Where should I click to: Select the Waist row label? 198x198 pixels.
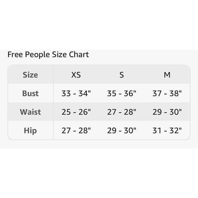click(30, 112)
